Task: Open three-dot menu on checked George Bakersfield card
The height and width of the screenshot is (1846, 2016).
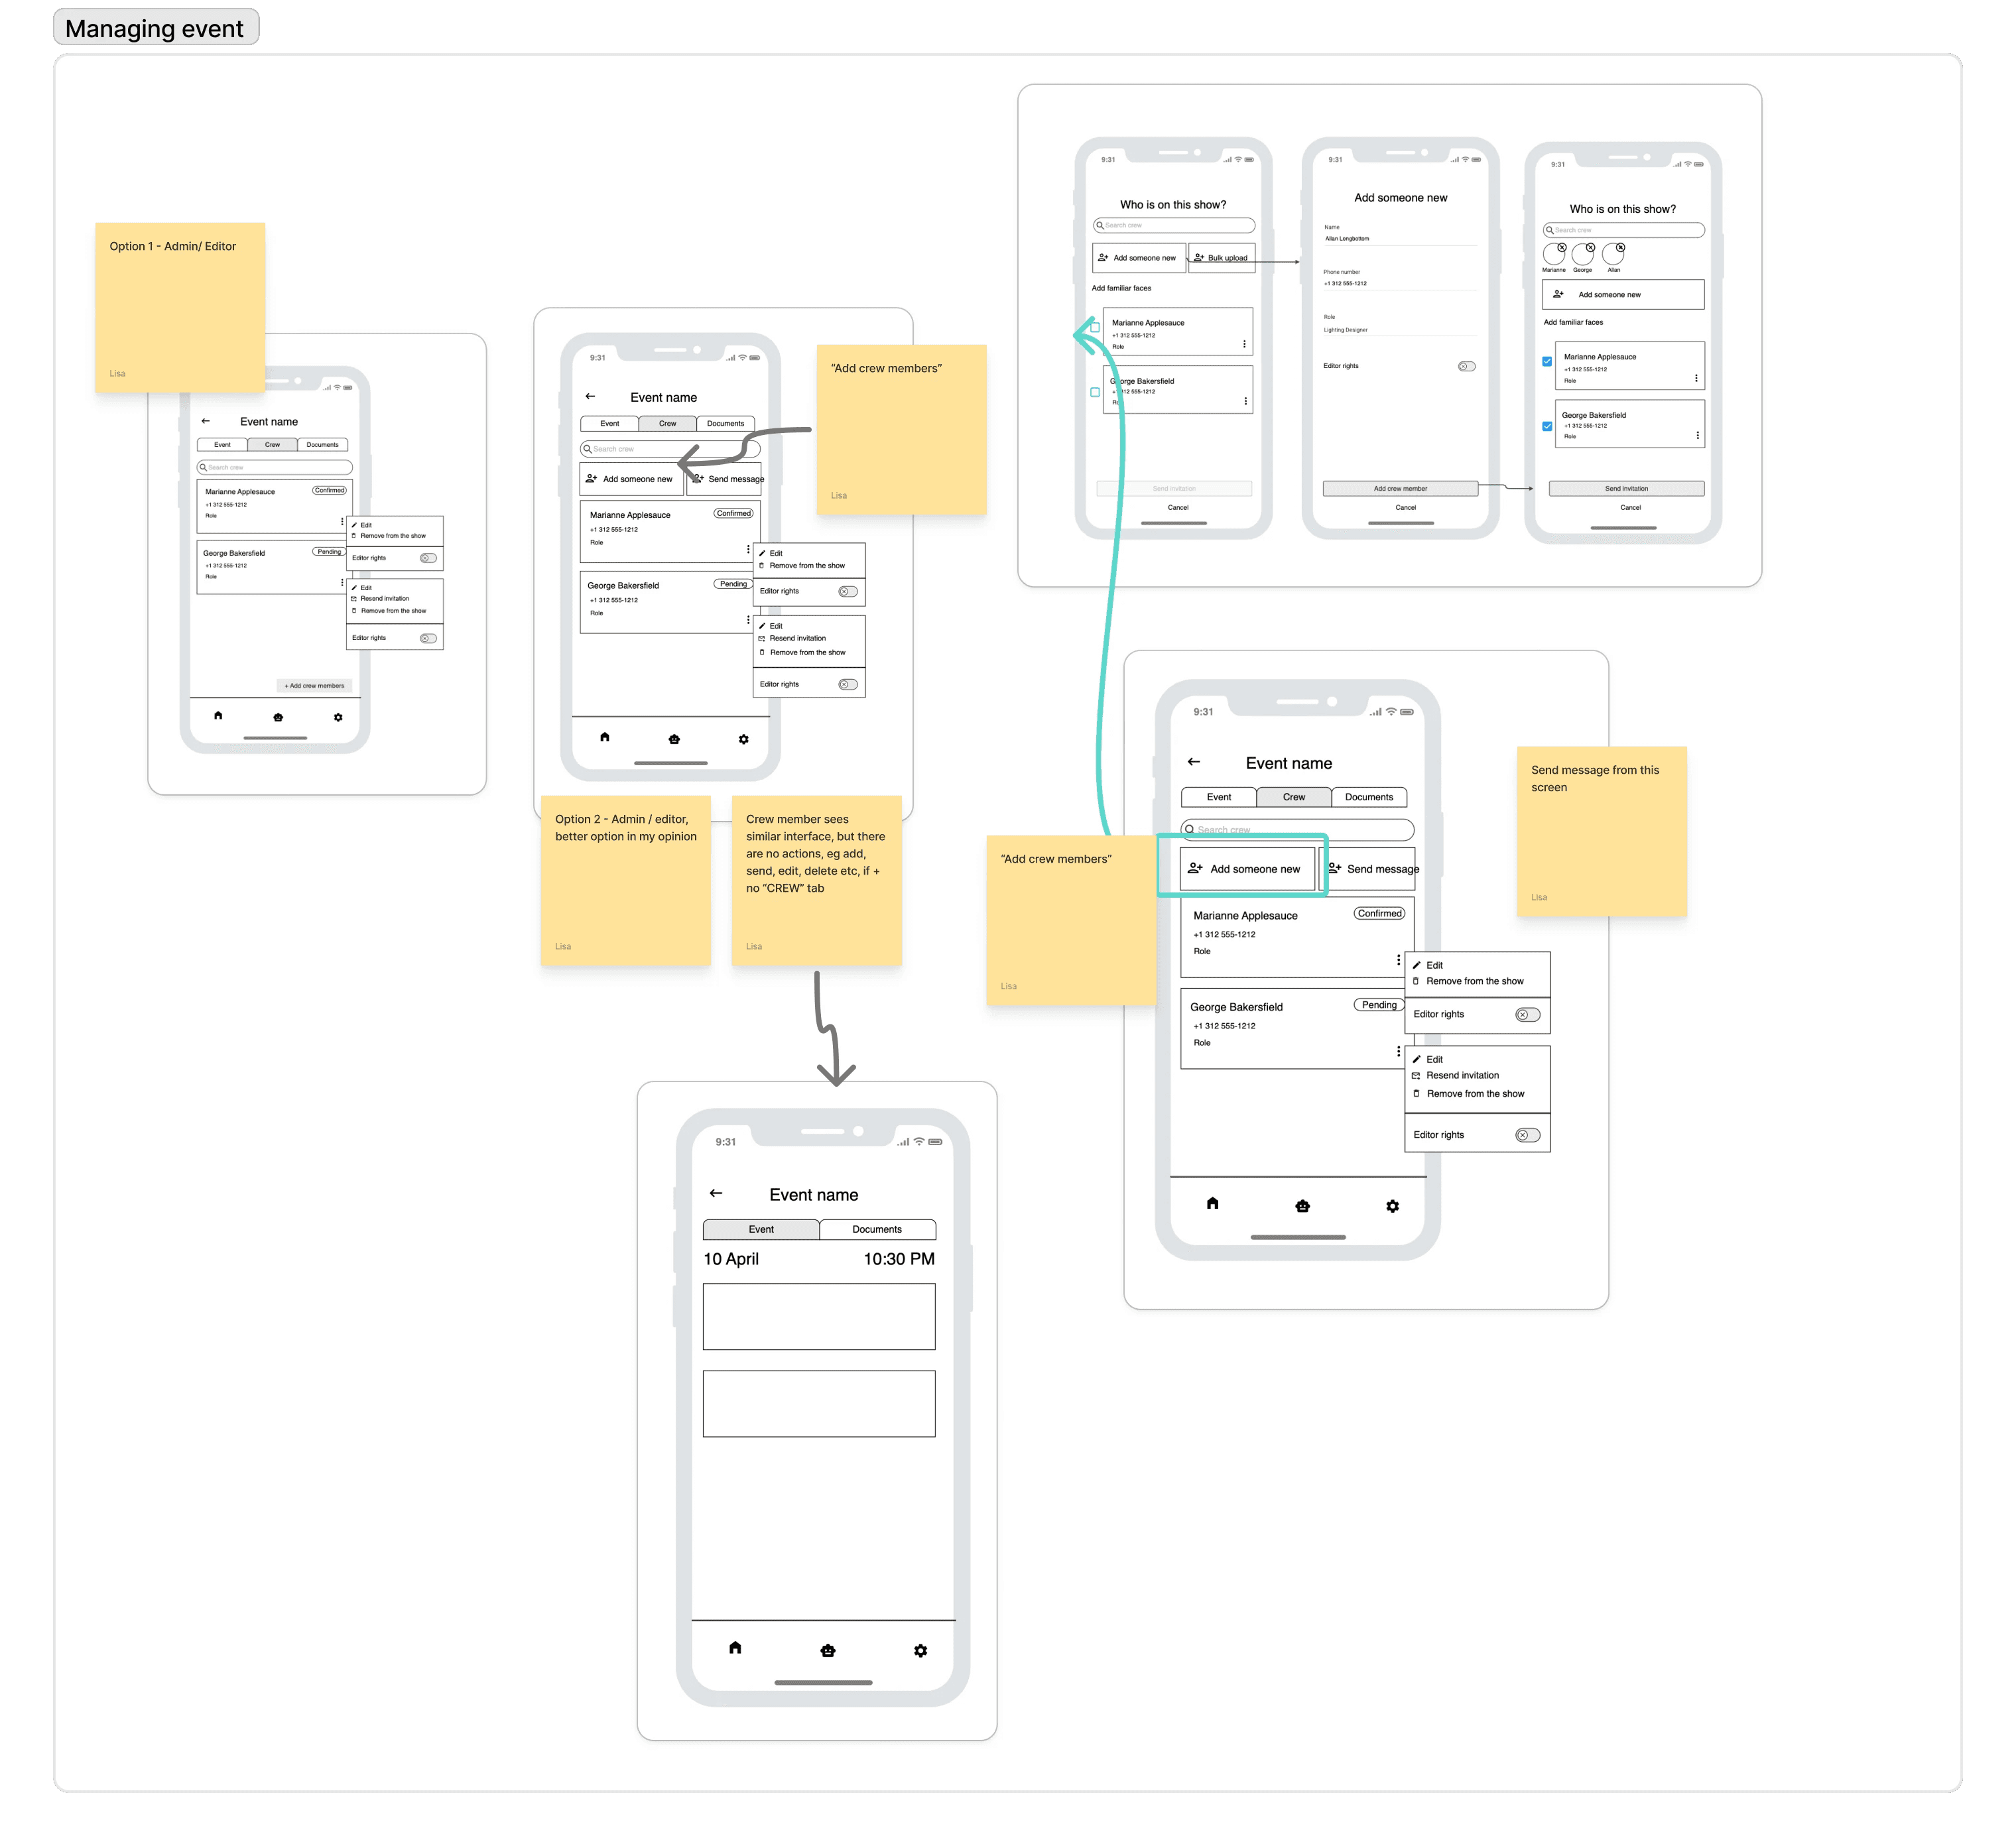Action: pos(1697,435)
